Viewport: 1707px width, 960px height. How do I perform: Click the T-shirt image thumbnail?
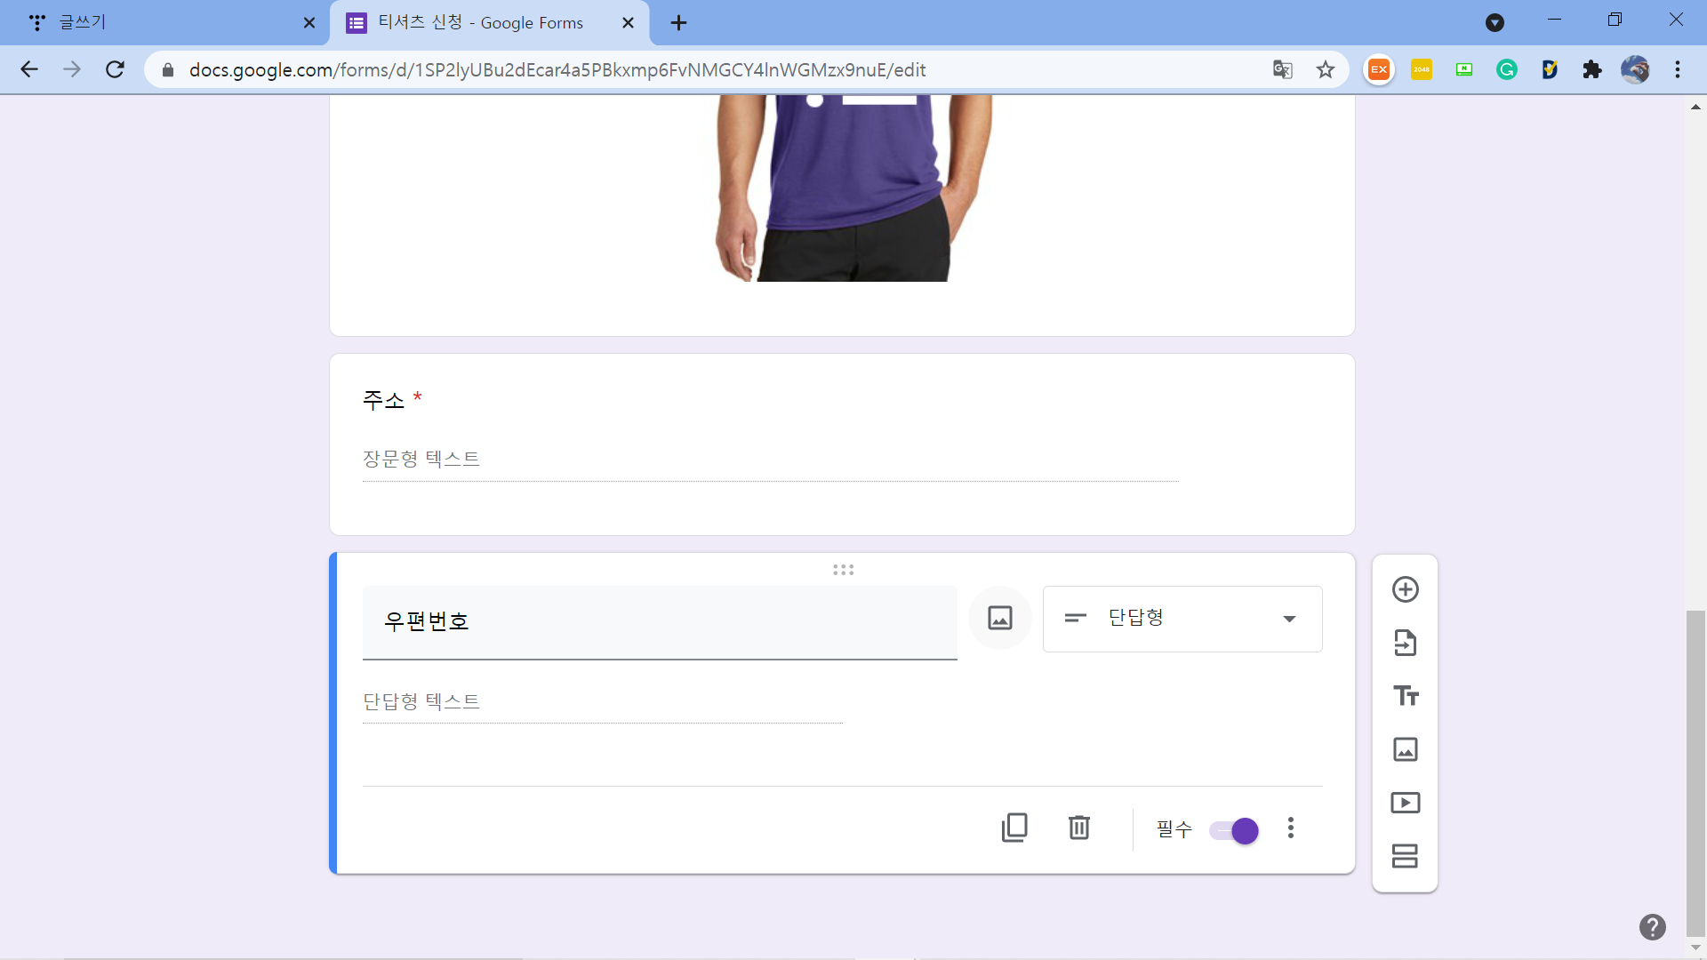(853, 188)
